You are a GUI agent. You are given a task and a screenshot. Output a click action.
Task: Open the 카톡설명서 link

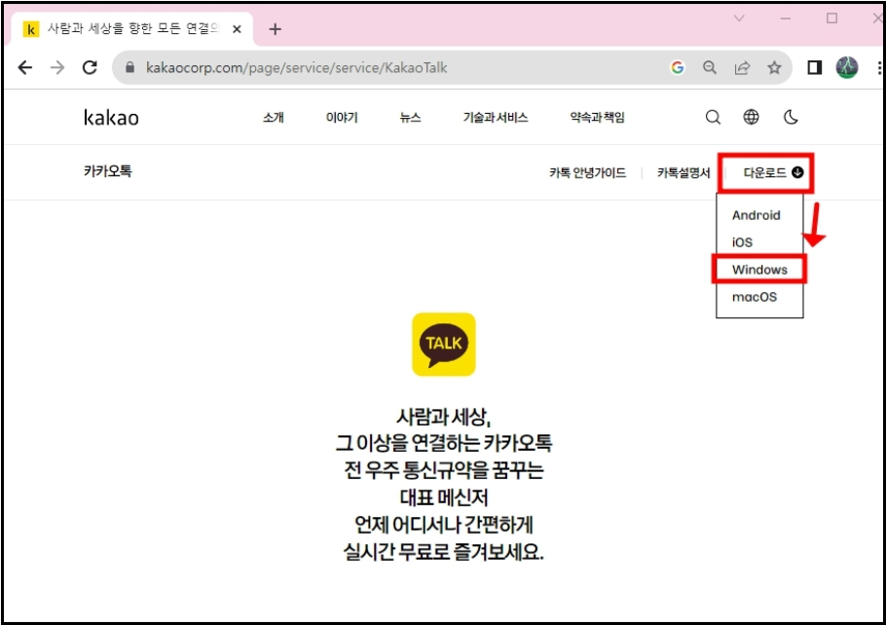683,173
